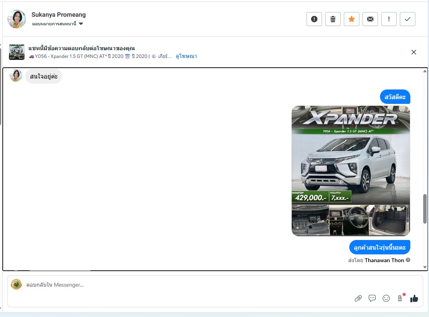Mark conversation unread with envelope icon
This screenshot has height=317, width=429.
coord(370,19)
